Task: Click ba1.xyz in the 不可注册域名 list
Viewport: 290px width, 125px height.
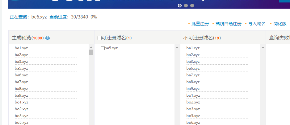Action: 193,48
